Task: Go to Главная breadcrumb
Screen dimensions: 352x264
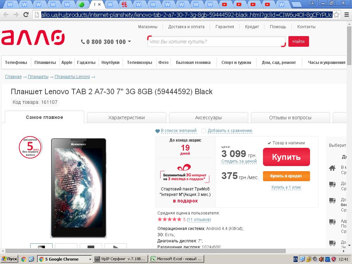Action: point(13,77)
